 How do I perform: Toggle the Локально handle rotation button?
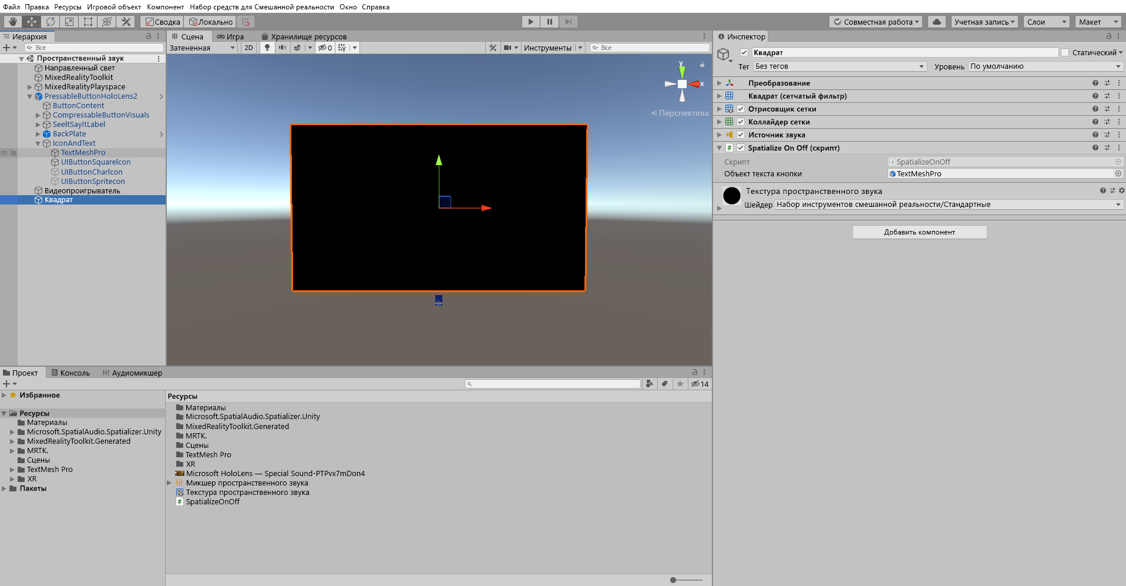[x=211, y=22]
